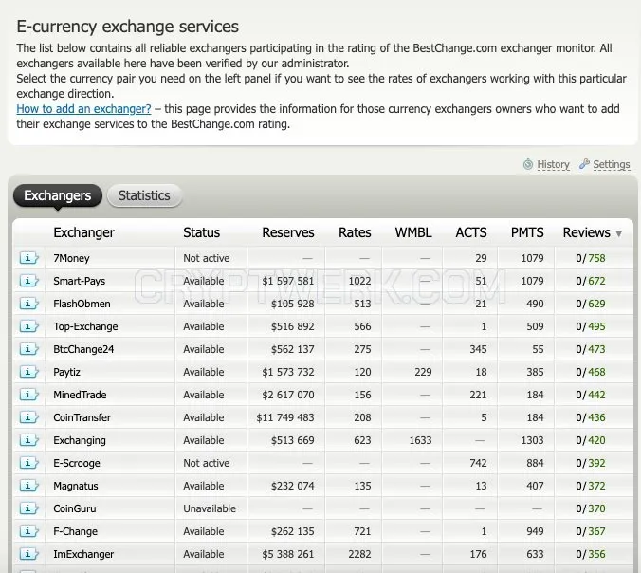Open info icon for MinedTrade

(29, 395)
